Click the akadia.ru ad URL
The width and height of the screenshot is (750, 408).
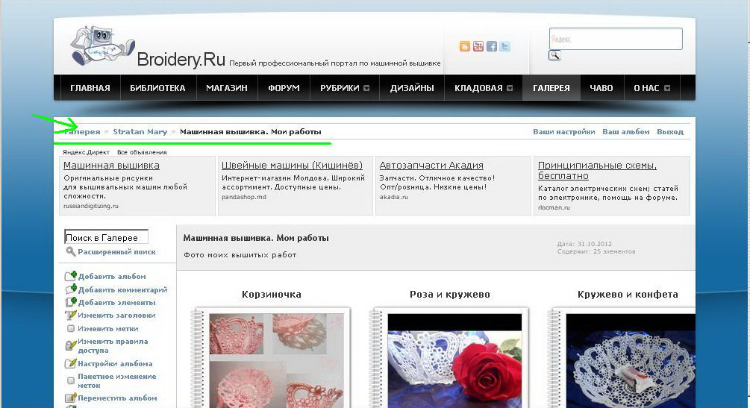[x=393, y=197]
